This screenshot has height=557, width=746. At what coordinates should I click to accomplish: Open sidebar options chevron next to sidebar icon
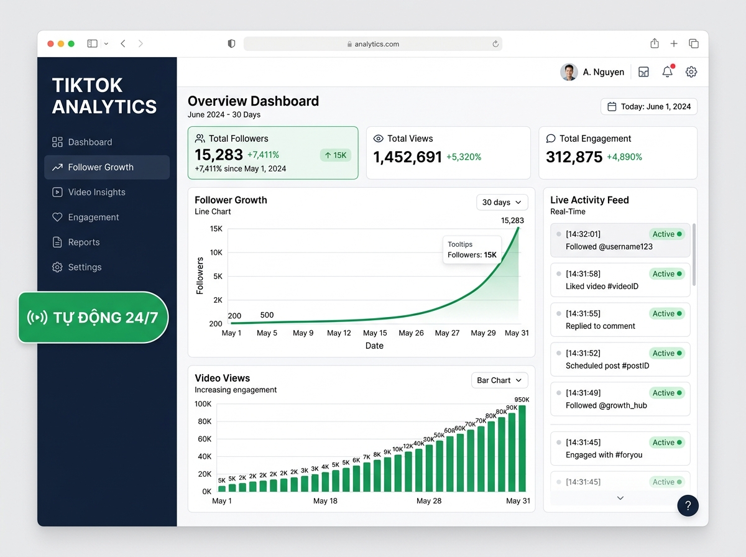(x=106, y=44)
